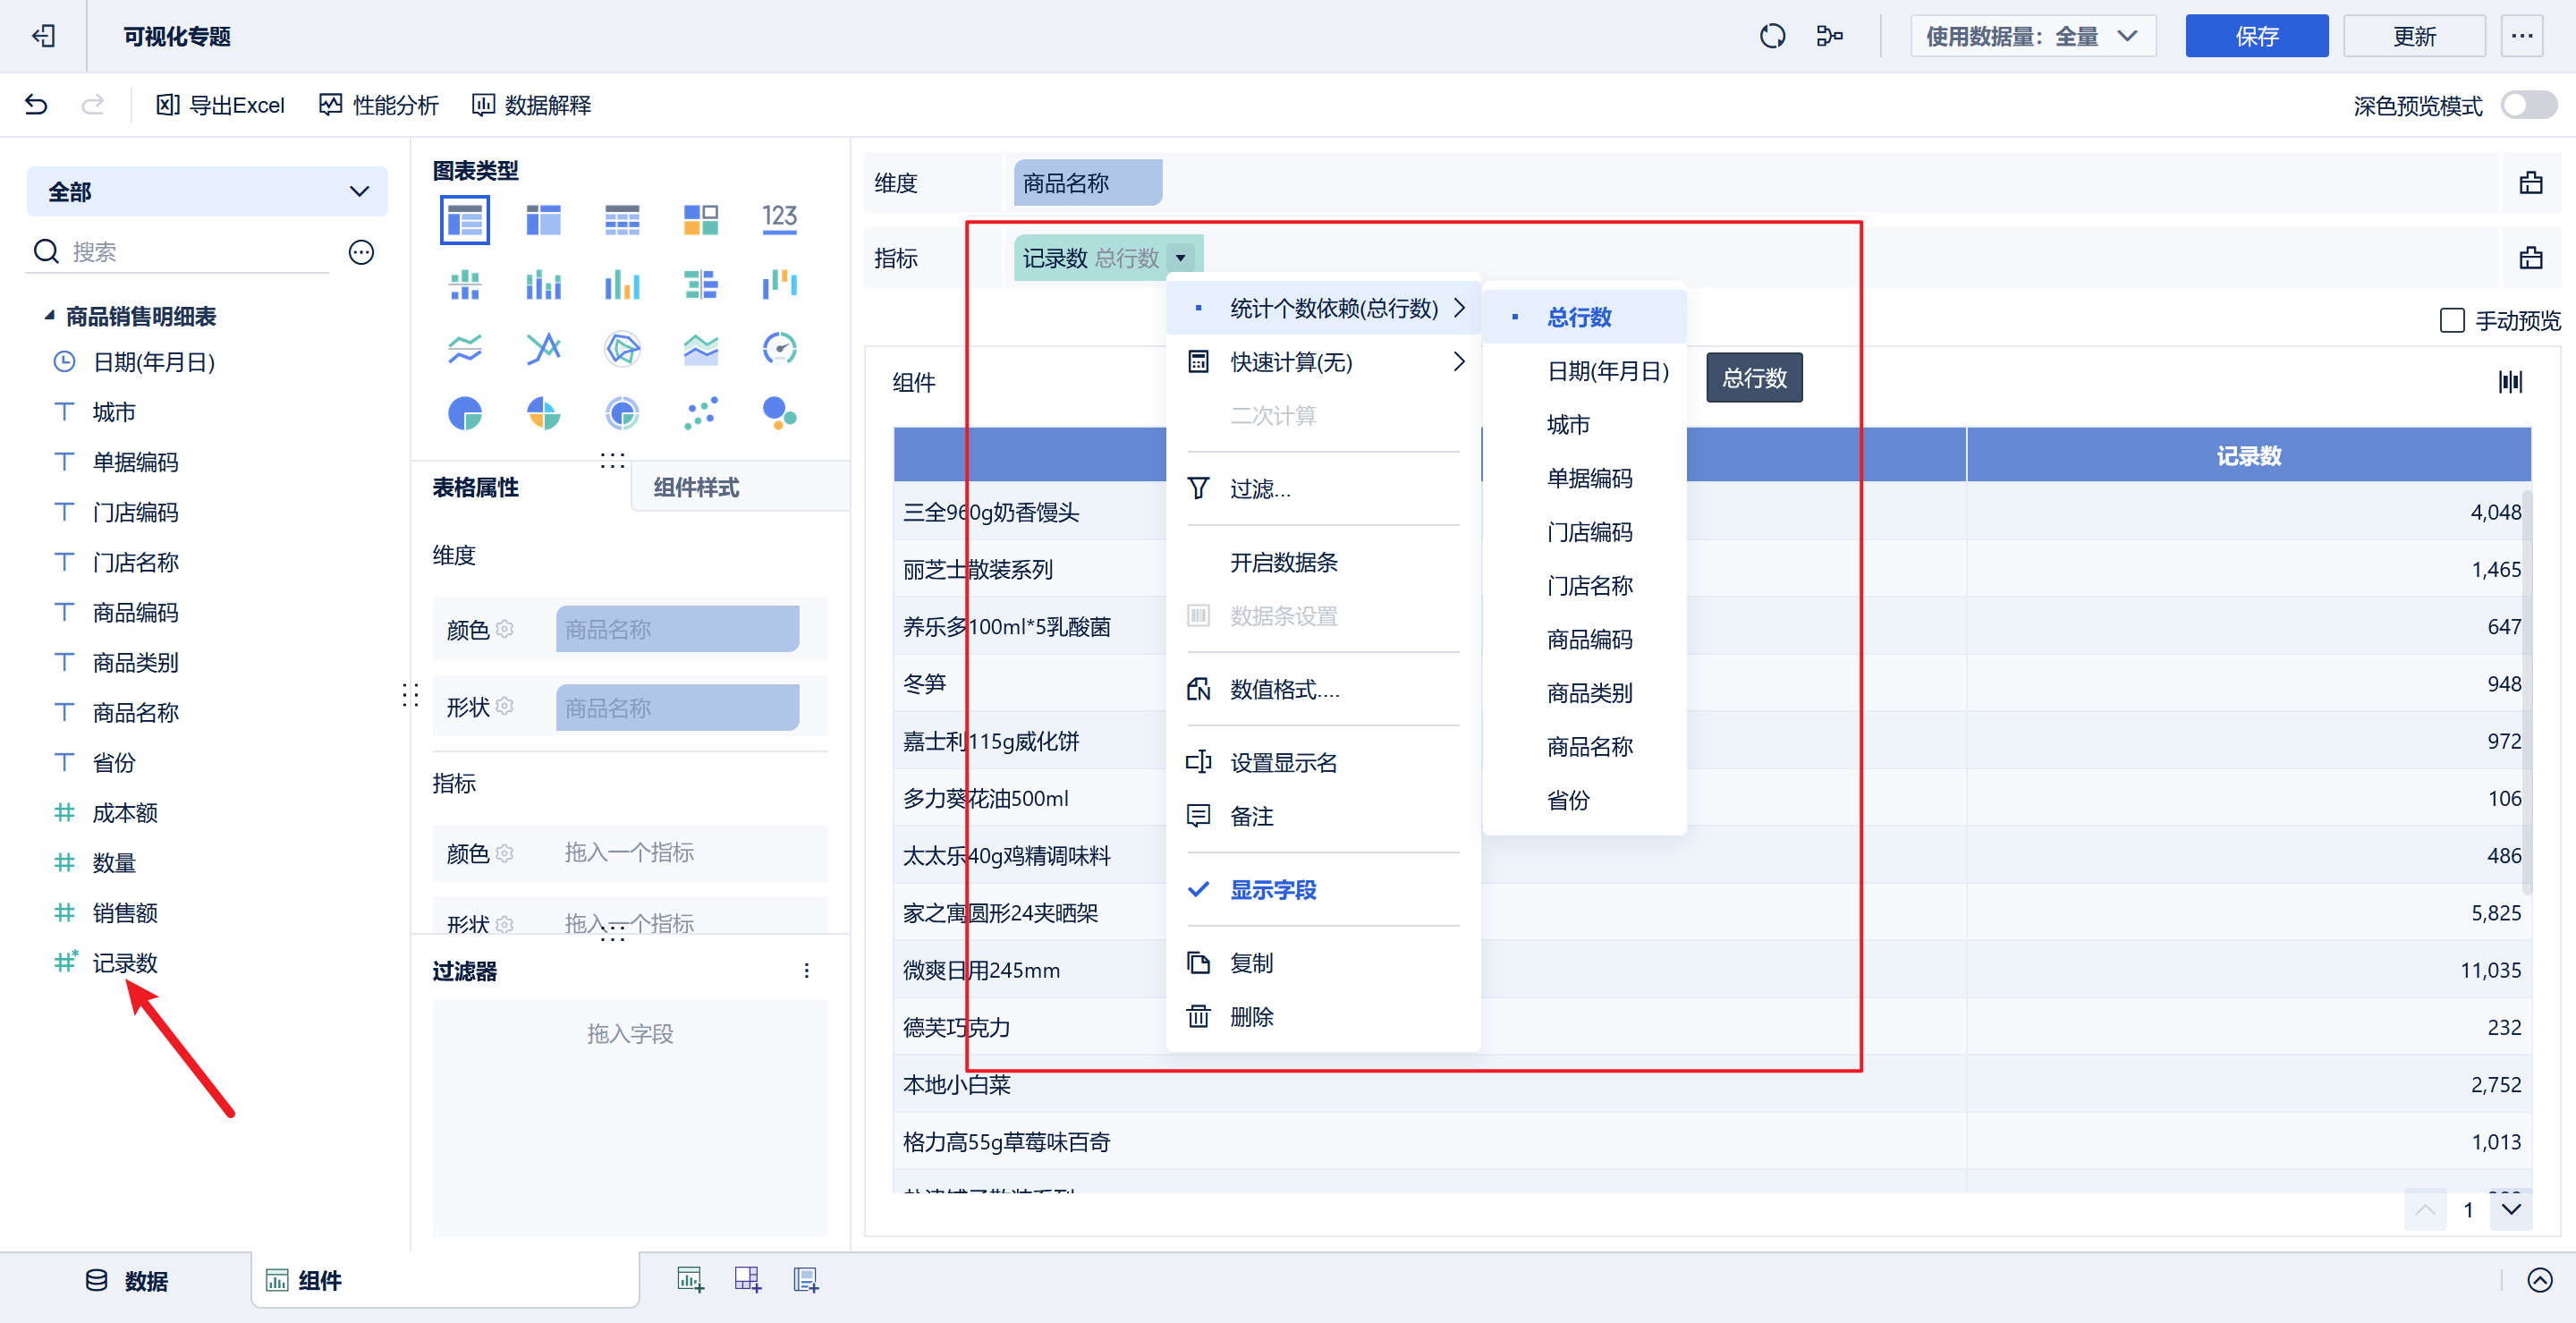
Task: Enable the manual preview checkbox
Action: click(x=2451, y=320)
